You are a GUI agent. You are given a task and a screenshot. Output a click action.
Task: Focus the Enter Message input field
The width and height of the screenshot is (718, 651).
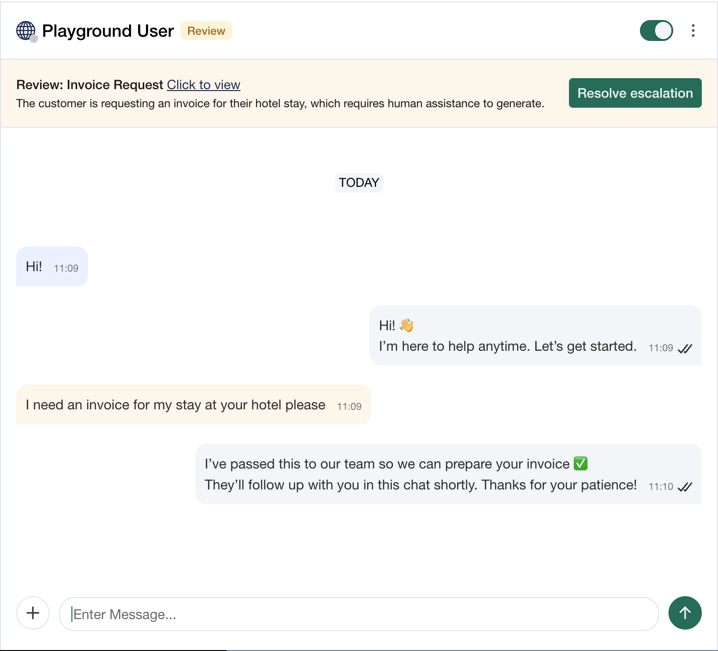(359, 614)
